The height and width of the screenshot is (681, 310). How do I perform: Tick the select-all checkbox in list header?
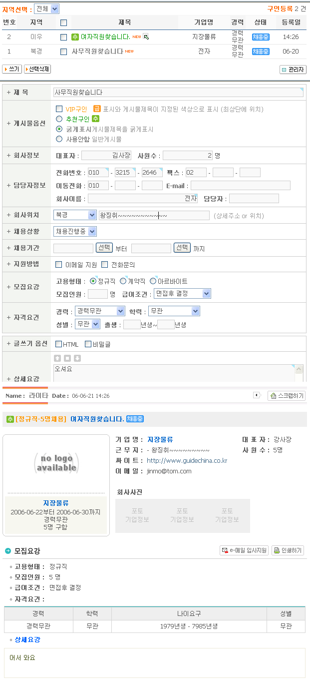pos(63,23)
